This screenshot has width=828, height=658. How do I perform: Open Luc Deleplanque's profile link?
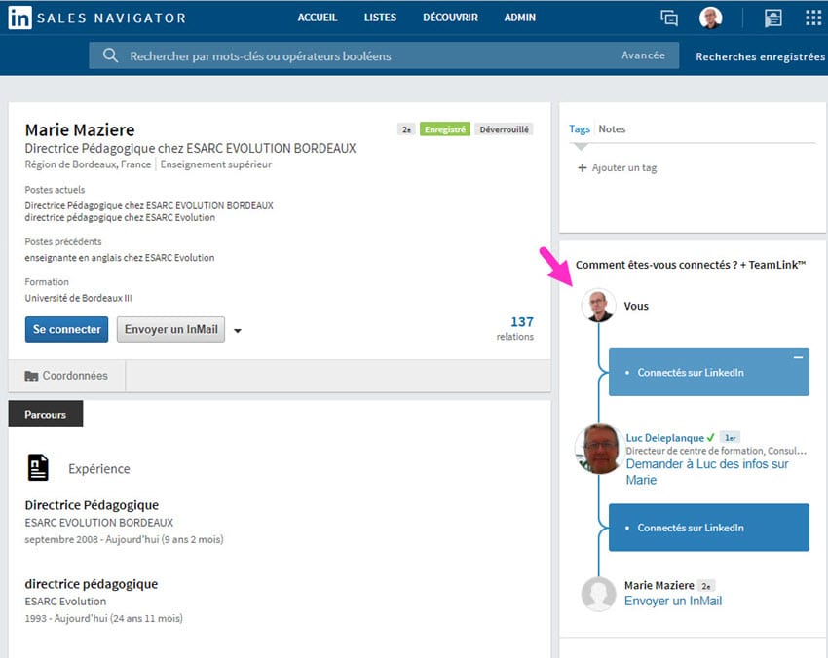(664, 437)
